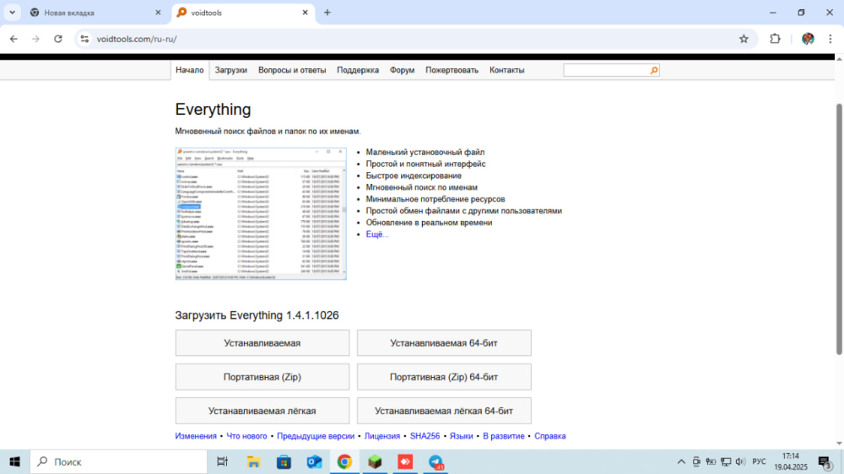The image size is (844, 474).
Task: Open the Chrome profile avatar
Action: point(808,39)
